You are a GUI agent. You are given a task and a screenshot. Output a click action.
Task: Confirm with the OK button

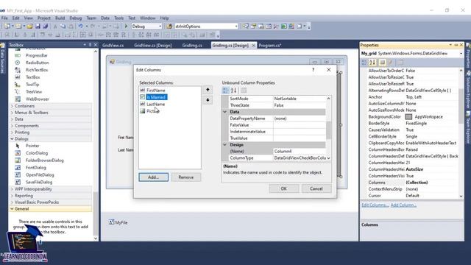[x=284, y=188]
